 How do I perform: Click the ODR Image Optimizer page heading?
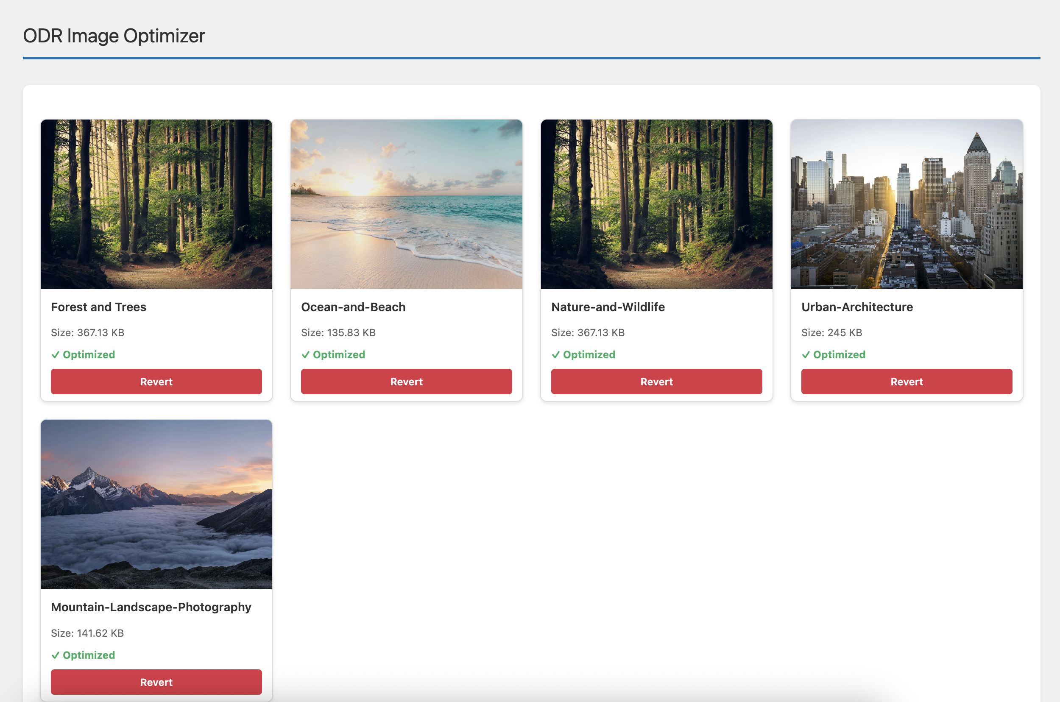coord(114,35)
